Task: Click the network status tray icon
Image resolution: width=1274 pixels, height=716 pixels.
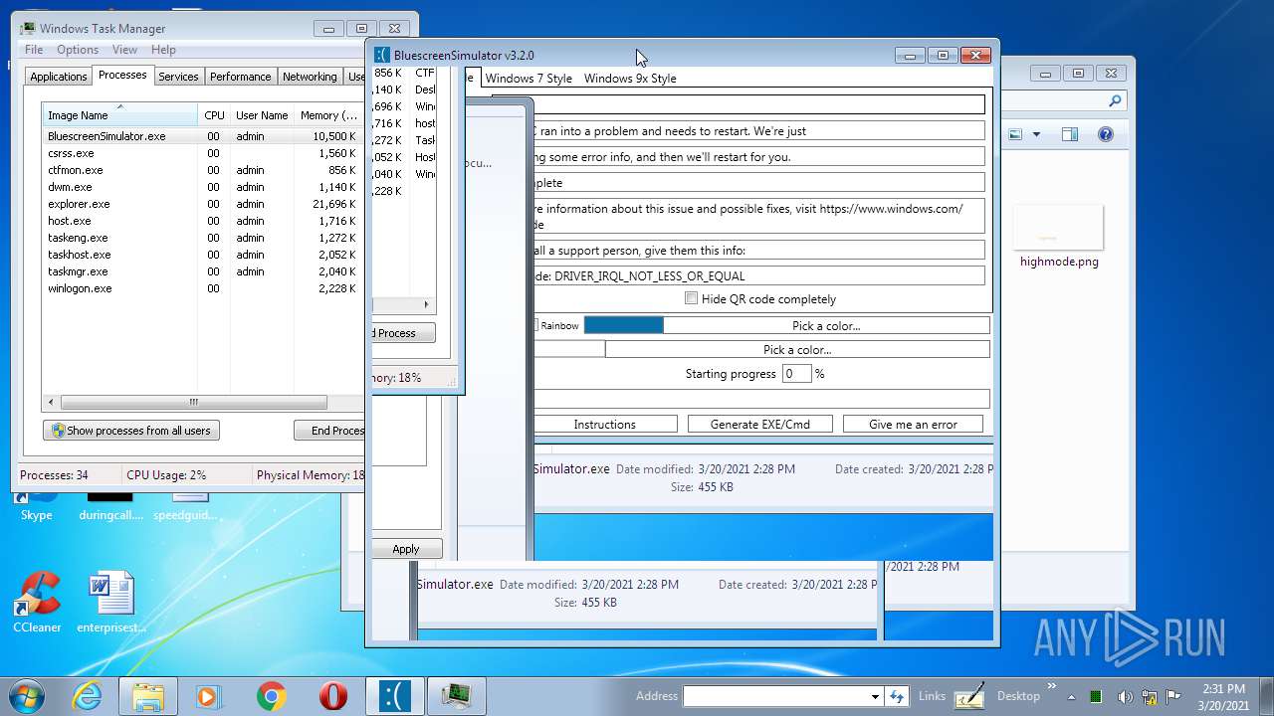Action: coord(1149,697)
